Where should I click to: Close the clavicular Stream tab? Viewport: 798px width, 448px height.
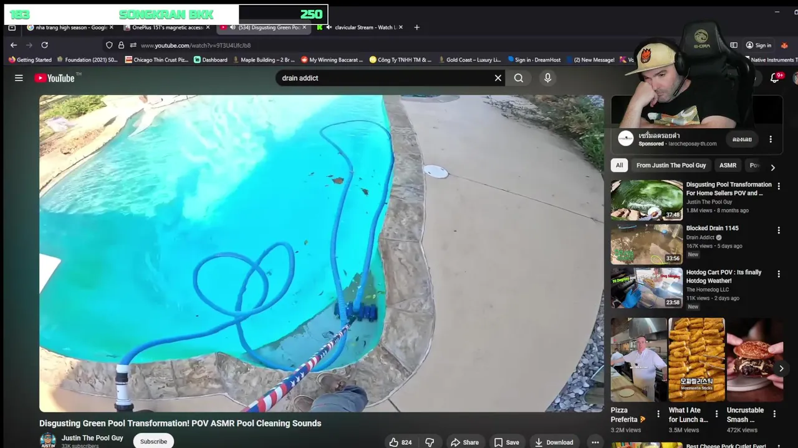point(401,27)
